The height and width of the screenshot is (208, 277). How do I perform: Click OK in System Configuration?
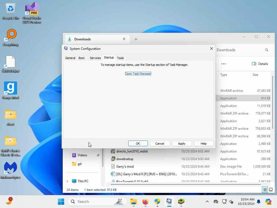pyautogui.click(x=138, y=144)
